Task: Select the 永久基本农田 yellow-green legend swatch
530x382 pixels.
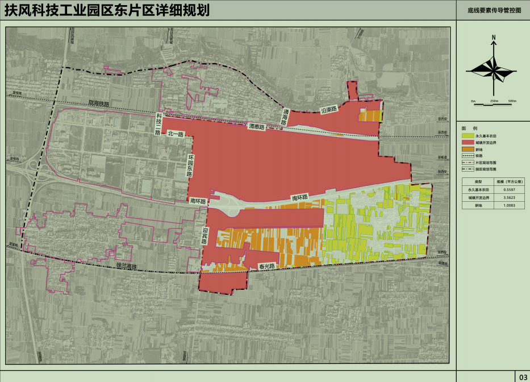Action: [468, 136]
